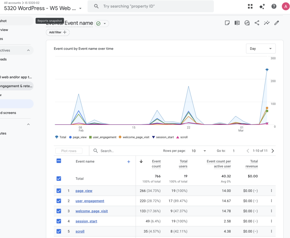Click the Add filter button
This screenshot has height=238, width=290.
point(58,32)
